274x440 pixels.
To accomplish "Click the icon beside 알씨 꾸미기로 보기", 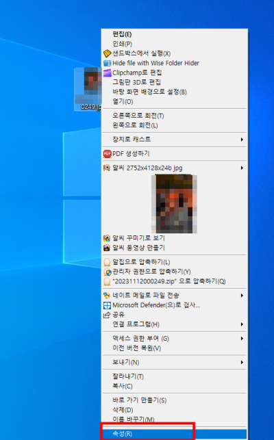I will coord(107,238).
